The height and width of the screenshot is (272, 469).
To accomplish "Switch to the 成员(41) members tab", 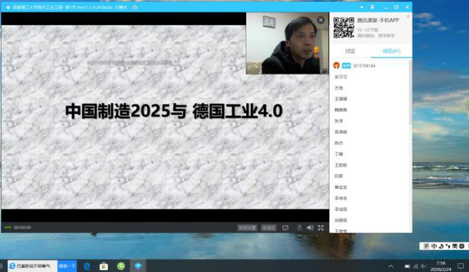I will (391, 51).
